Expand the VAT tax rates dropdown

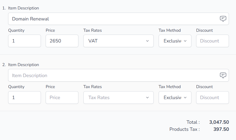(119, 41)
